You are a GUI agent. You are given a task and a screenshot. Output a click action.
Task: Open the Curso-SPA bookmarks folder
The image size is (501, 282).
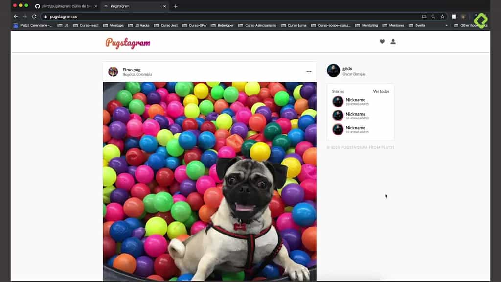coord(194,25)
